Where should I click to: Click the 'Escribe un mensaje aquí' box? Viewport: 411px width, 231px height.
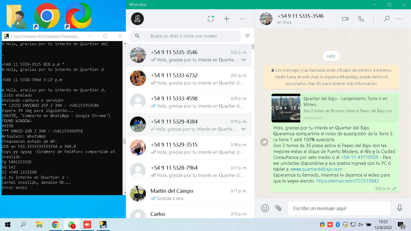click(339, 208)
